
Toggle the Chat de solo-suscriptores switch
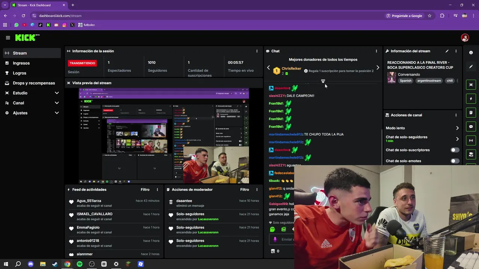point(455,150)
